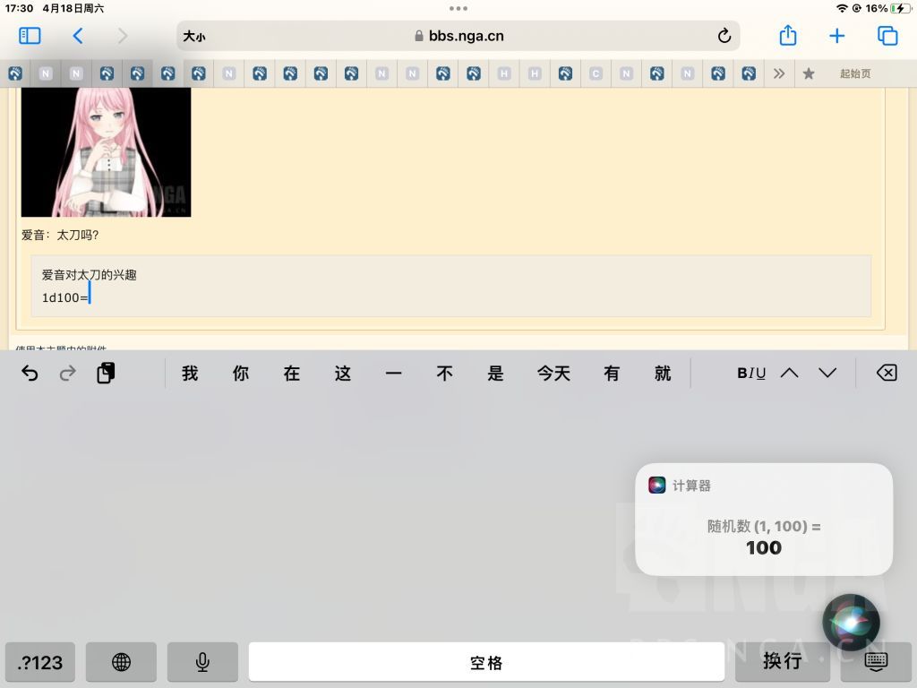Open the share sheet
The image size is (917, 688).
point(788,35)
